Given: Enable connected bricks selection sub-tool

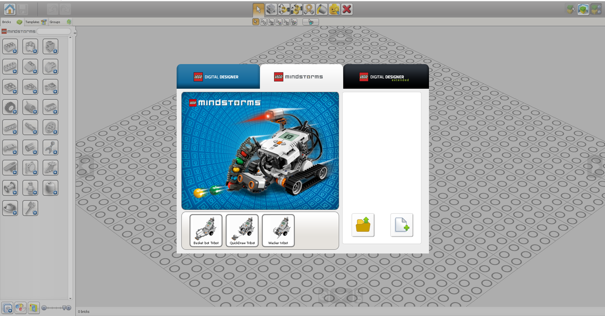Looking at the screenshot, I should [x=263, y=22].
